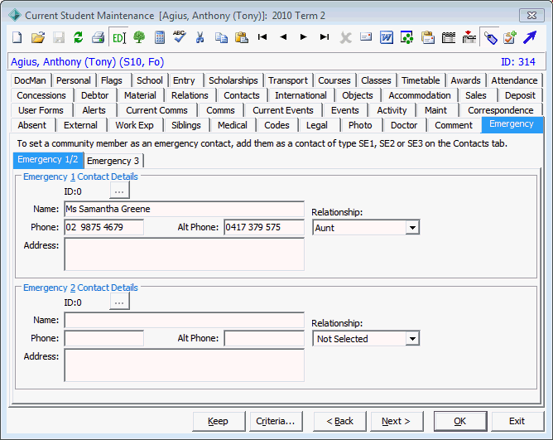Select the Emergency 1/2 sub-tab
553x440 pixels.
click(x=48, y=160)
